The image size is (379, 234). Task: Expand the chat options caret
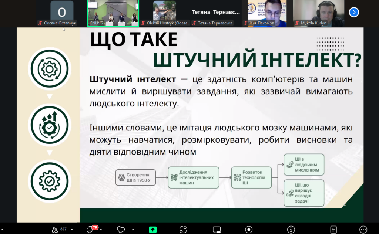(x=101, y=230)
